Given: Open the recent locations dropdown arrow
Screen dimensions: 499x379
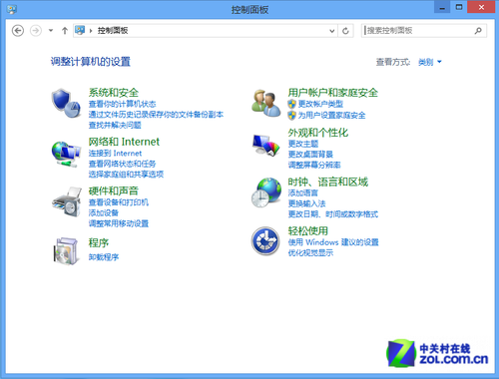Looking at the screenshot, I should click(x=51, y=31).
